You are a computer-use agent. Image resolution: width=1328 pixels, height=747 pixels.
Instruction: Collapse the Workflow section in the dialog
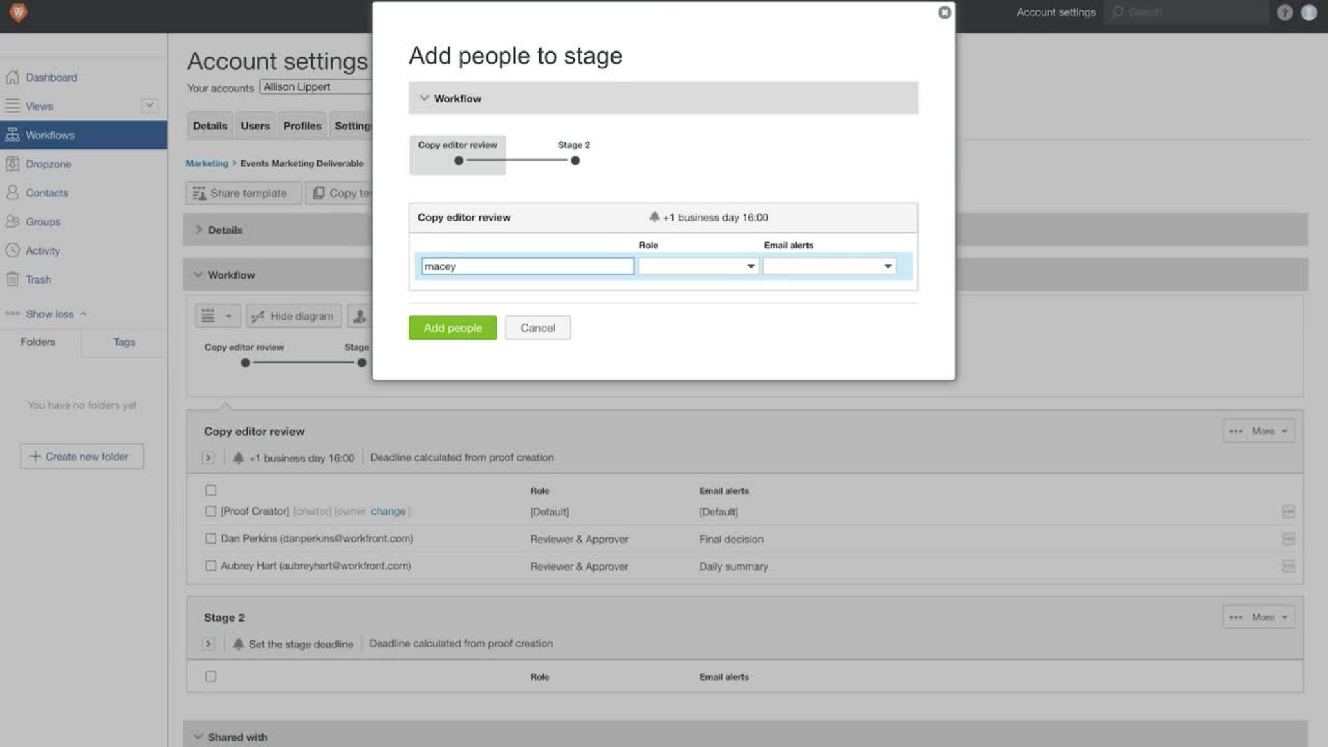point(425,98)
